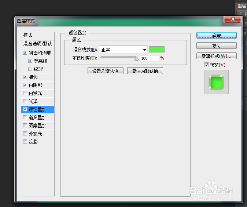Open the 内阴影 settings row
Viewport: 247px width, 207px height.
(38, 85)
